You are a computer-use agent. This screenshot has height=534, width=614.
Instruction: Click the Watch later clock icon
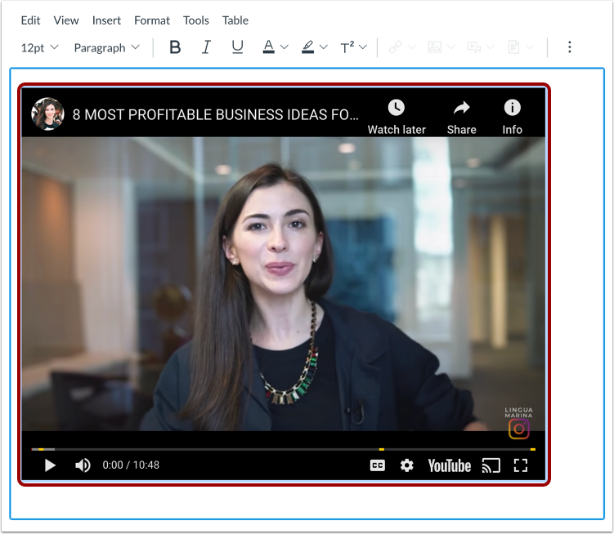click(x=397, y=108)
